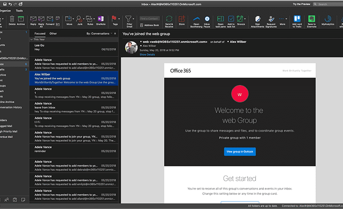Open the Notes view icon at bottom

[23, 200]
